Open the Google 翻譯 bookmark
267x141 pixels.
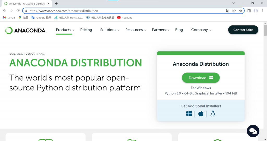point(41,18)
